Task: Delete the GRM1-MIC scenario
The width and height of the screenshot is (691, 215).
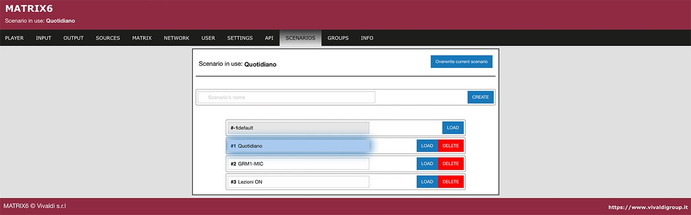Action: coord(451,164)
